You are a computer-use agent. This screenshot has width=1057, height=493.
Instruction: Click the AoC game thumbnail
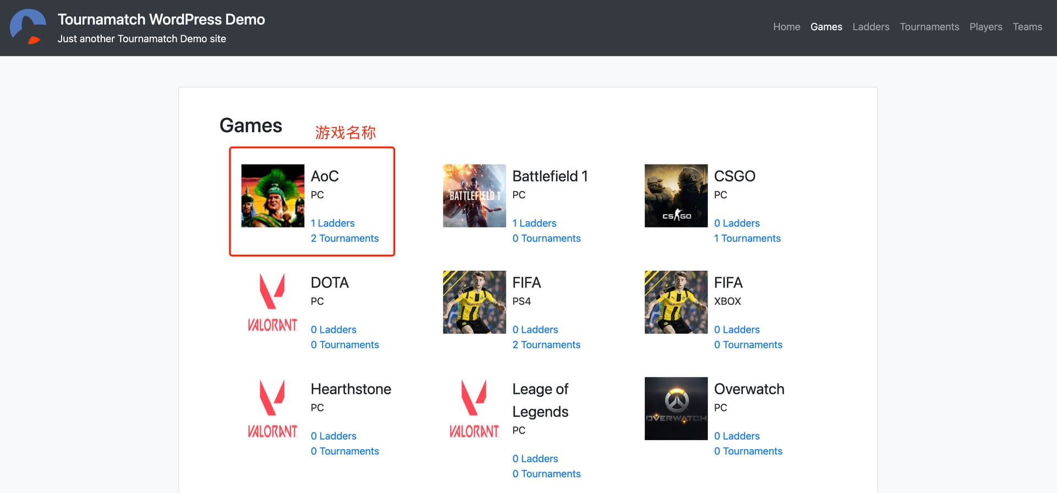pyautogui.click(x=273, y=196)
